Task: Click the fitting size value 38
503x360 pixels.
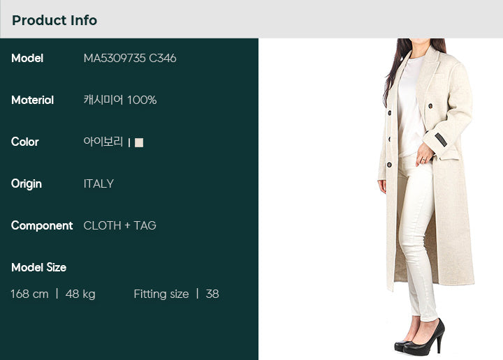Action: pyautogui.click(x=212, y=294)
